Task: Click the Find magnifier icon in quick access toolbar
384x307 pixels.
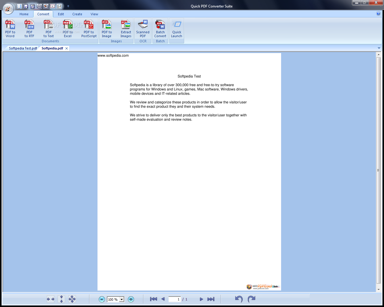Action: click(x=59, y=6)
